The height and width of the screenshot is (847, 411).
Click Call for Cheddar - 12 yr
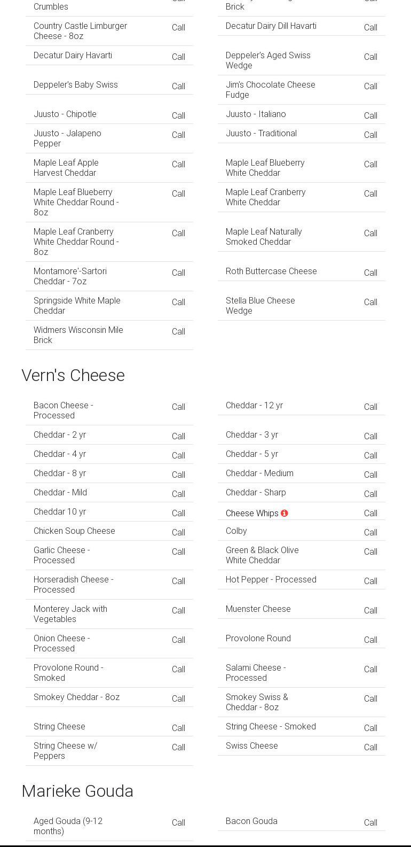click(370, 407)
